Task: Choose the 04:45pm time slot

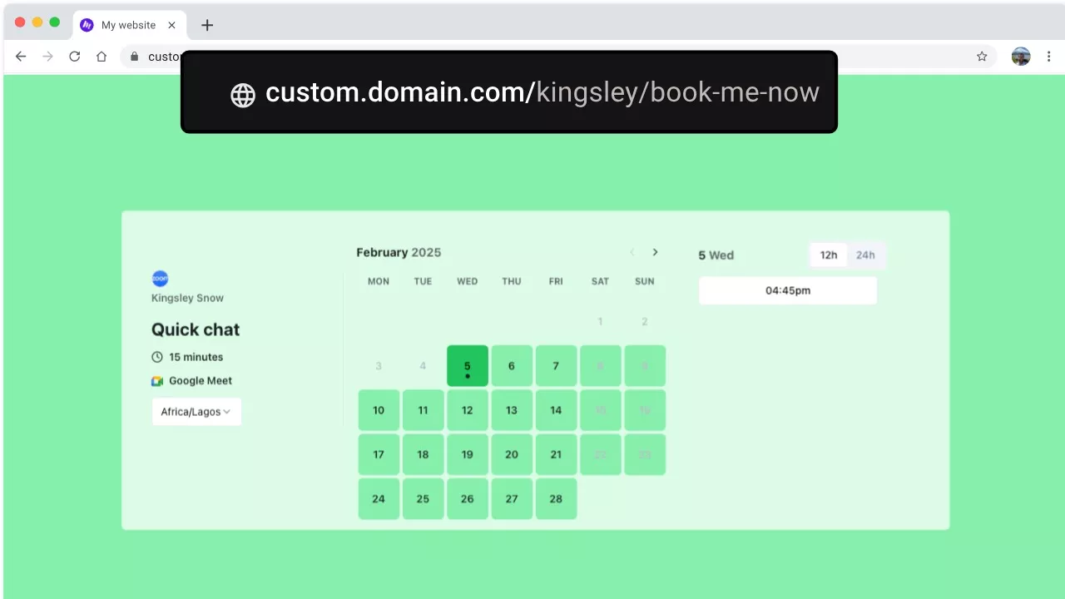Action: (787, 290)
